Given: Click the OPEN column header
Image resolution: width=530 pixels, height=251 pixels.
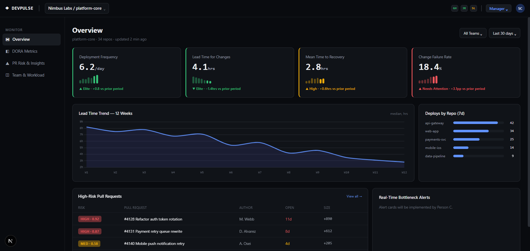Looking at the screenshot, I should click(x=290, y=208).
